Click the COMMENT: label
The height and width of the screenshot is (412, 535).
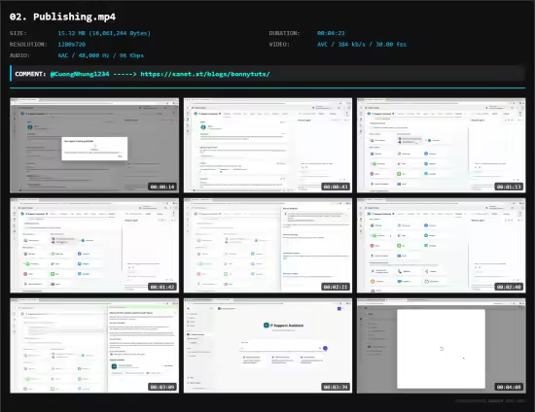[30, 74]
